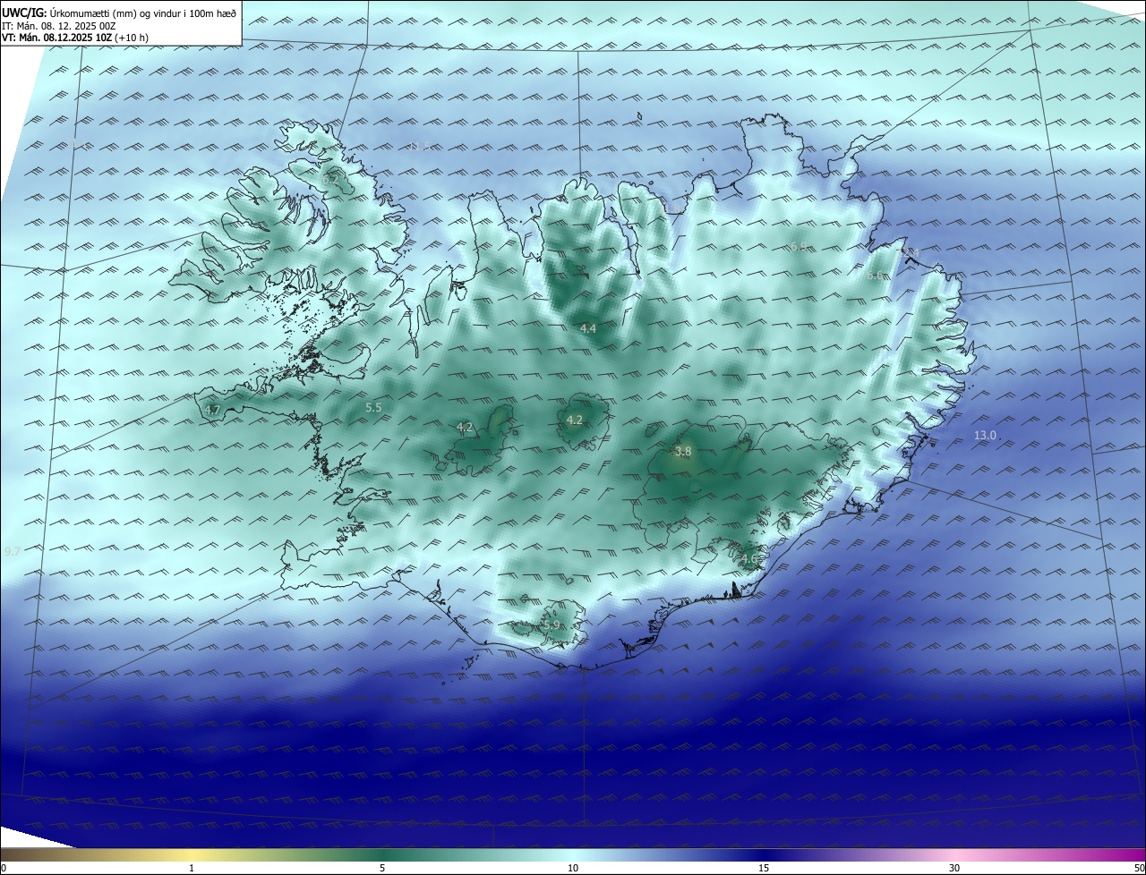
Task: Click the 4.7 value label on the map
Action: click(212, 410)
